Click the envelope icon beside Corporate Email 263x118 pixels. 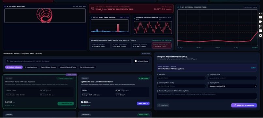click(x=208, y=75)
